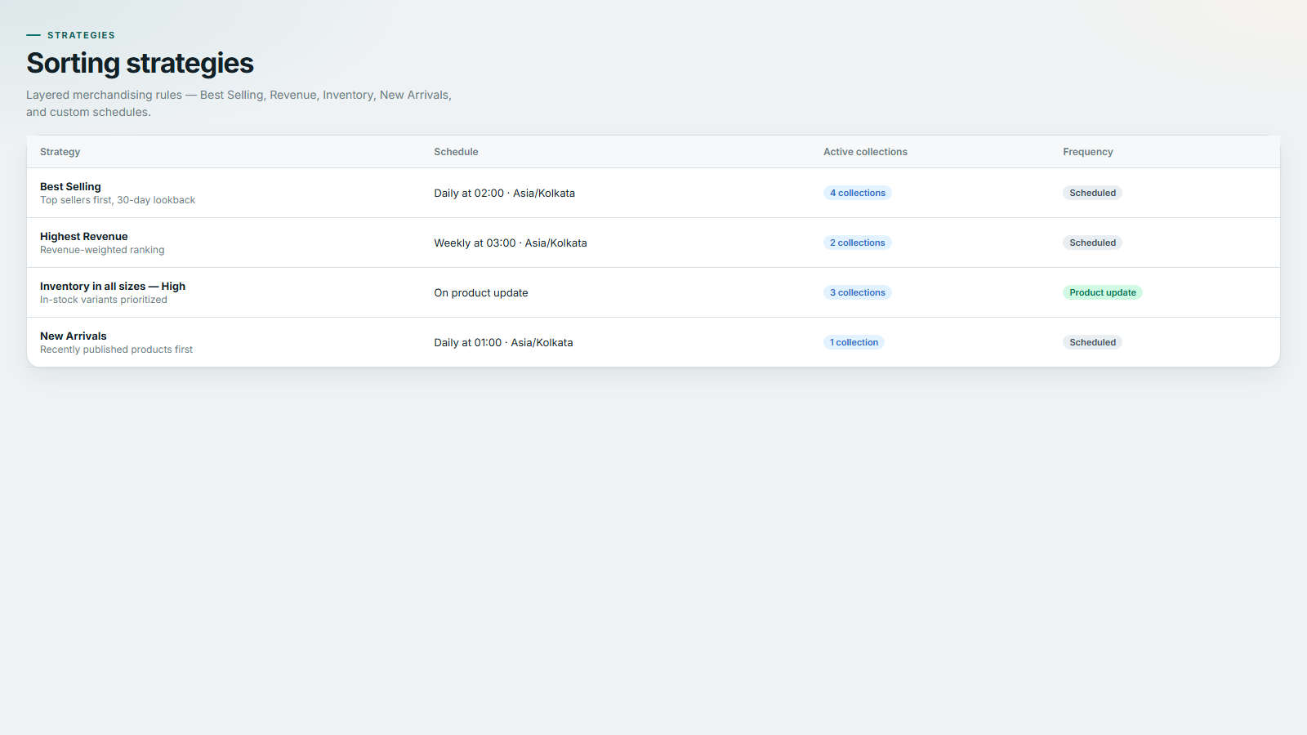
Task: Open the Highest Revenue strategy
Action: (x=84, y=237)
